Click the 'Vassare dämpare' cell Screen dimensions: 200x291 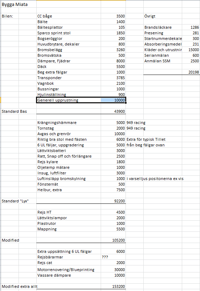(69, 275)
